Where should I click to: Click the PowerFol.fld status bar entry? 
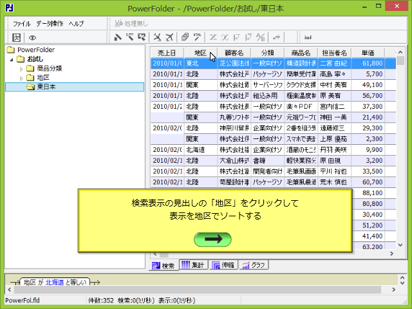tap(23, 301)
